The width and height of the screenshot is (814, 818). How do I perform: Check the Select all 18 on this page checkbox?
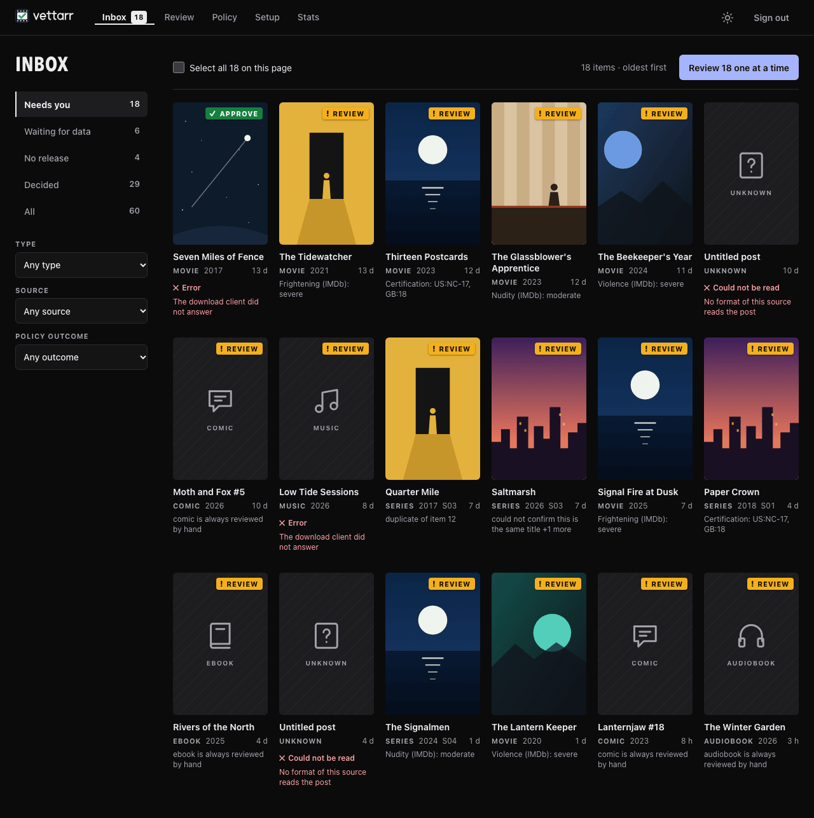coord(179,67)
